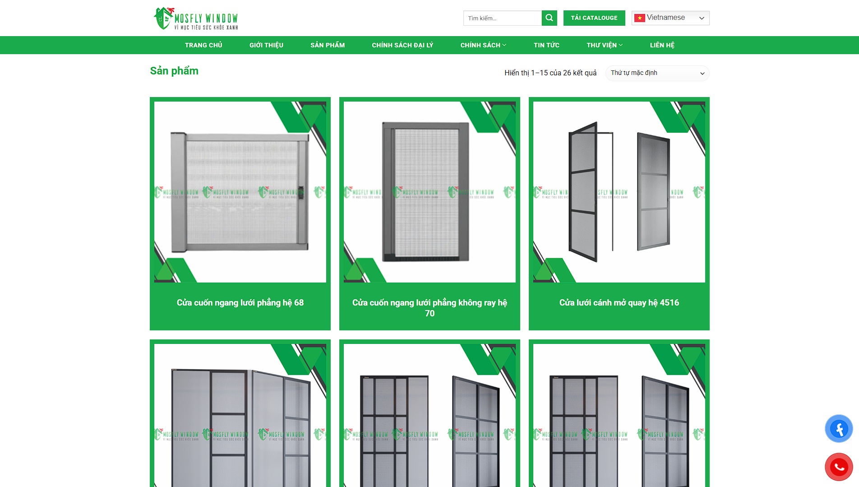The height and width of the screenshot is (487, 859).
Task: Click the Sản phẩm page heading
Action: click(x=174, y=71)
